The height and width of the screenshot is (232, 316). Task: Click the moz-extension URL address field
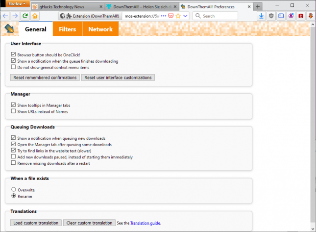pos(142,16)
